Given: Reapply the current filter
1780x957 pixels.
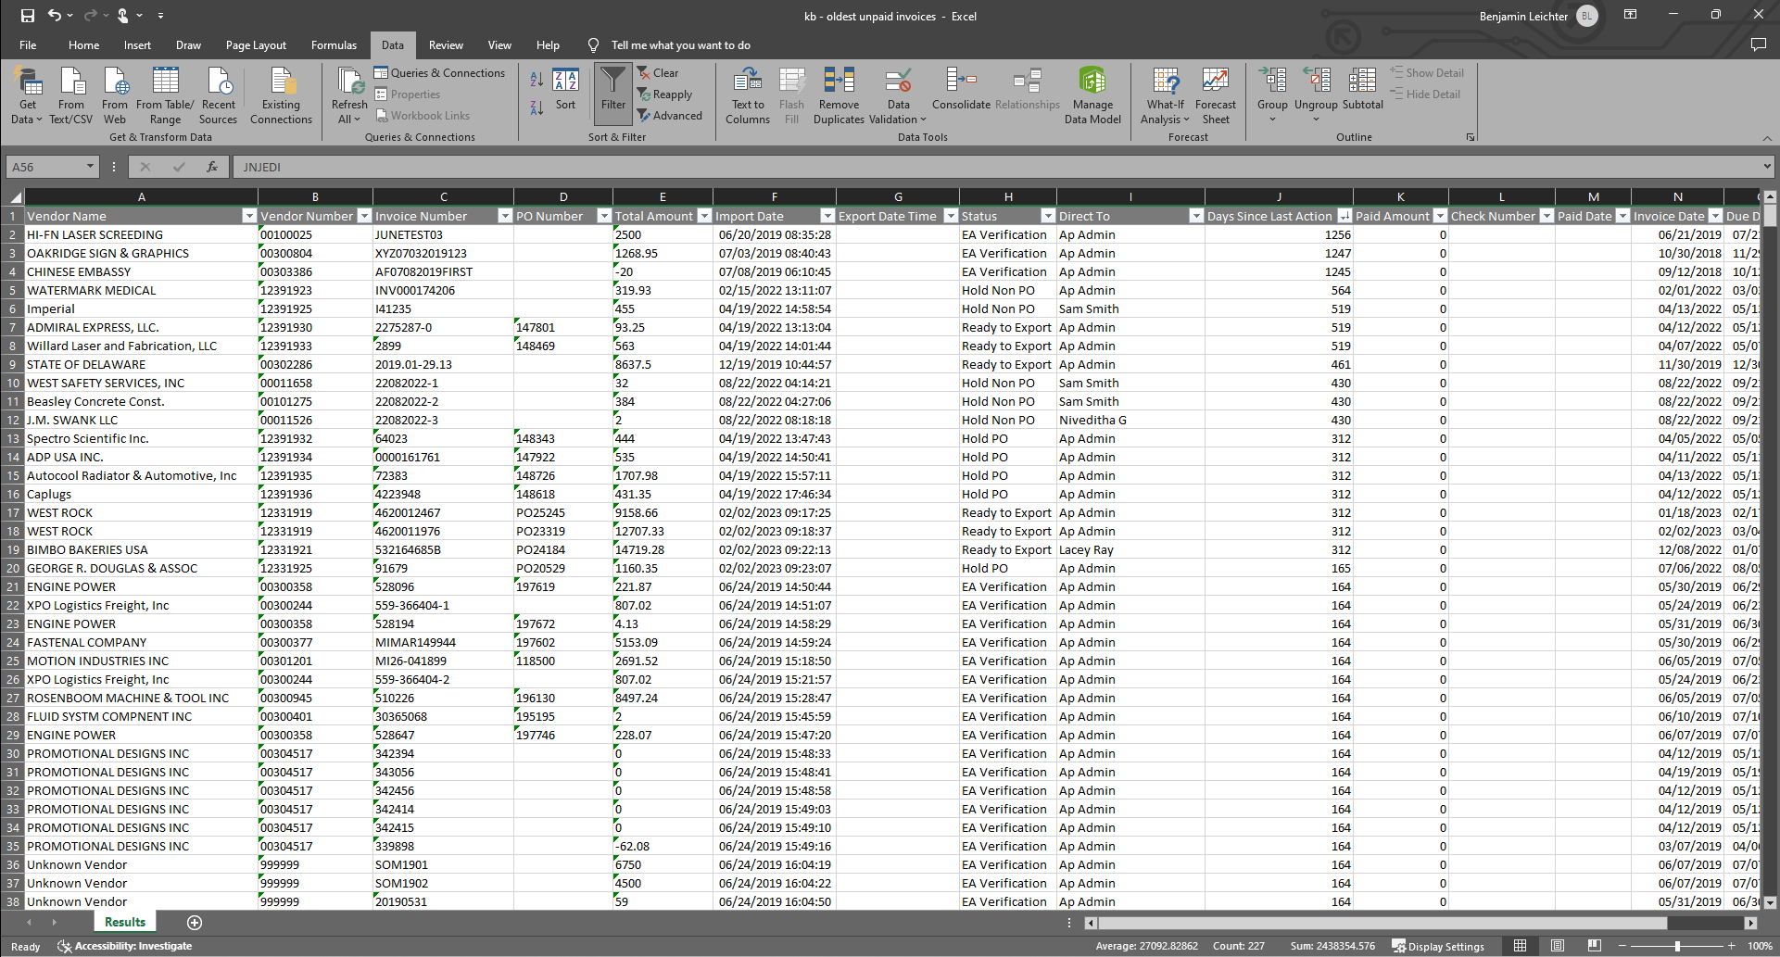Looking at the screenshot, I should tap(664, 94).
